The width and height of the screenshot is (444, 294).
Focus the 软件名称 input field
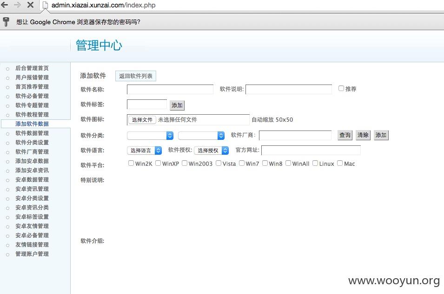tap(170, 90)
